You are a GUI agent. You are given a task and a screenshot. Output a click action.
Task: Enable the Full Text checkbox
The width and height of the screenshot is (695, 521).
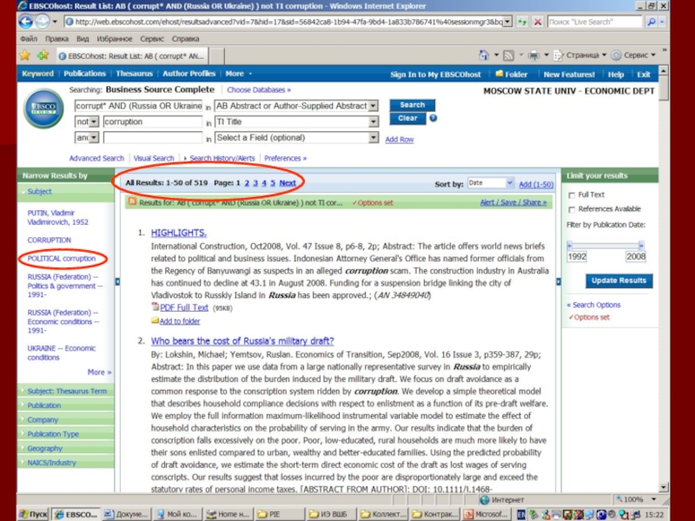[572, 195]
